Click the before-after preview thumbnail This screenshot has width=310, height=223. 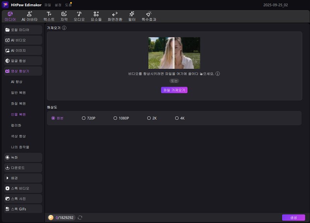(x=174, y=53)
